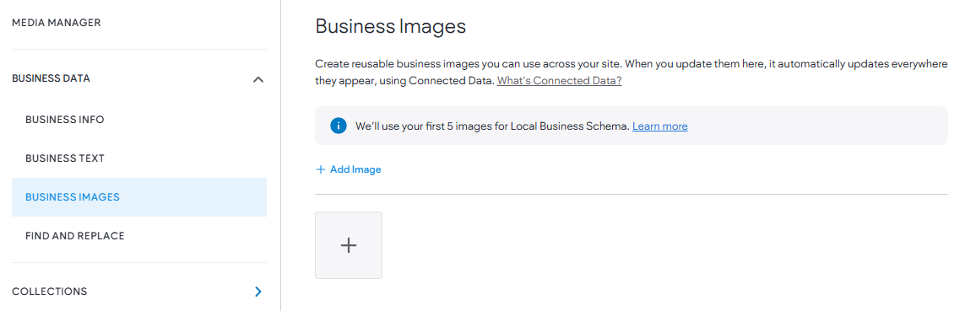
Task: Collapse the Business Data chevron
Action: pyautogui.click(x=258, y=79)
